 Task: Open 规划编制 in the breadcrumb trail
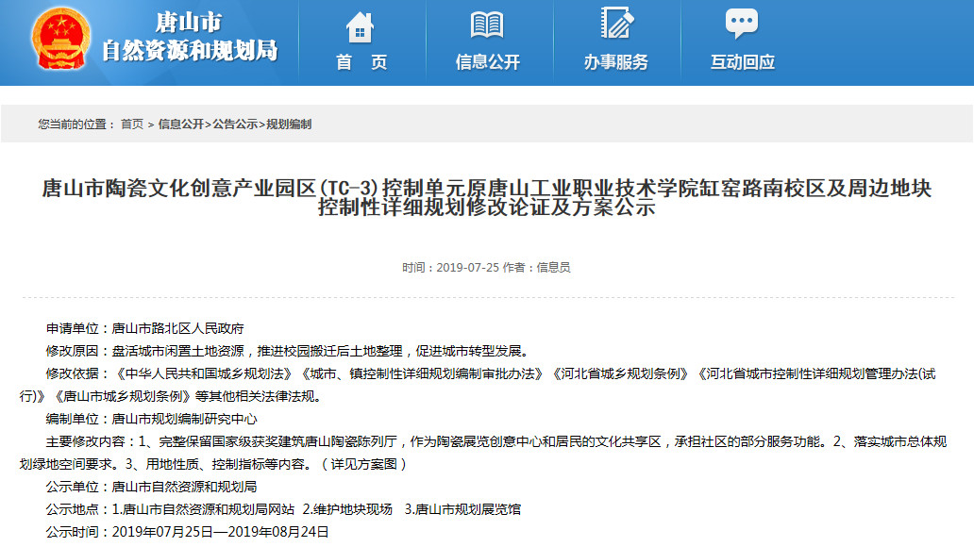point(289,124)
